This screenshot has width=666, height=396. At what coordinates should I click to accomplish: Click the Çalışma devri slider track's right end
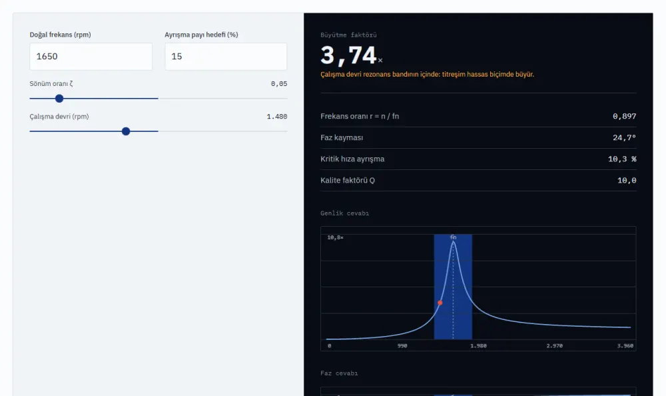pos(285,131)
